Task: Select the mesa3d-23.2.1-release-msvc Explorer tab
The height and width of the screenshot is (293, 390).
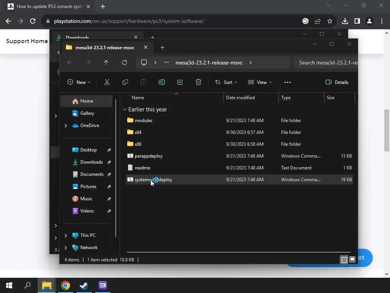Action: (105, 48)
